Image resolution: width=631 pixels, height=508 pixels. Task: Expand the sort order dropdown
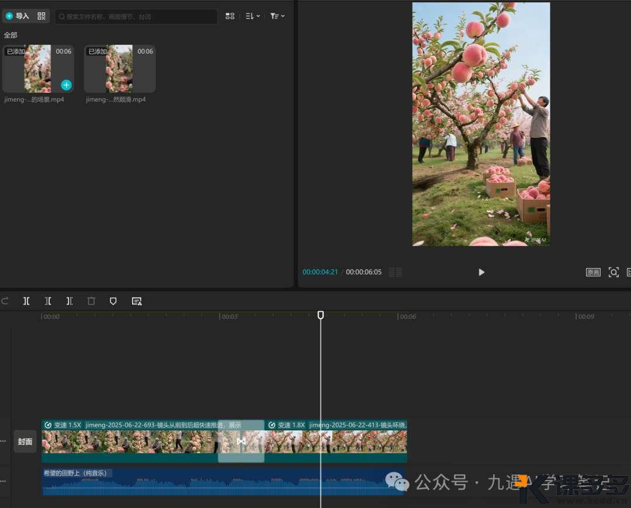click(252, 16)
